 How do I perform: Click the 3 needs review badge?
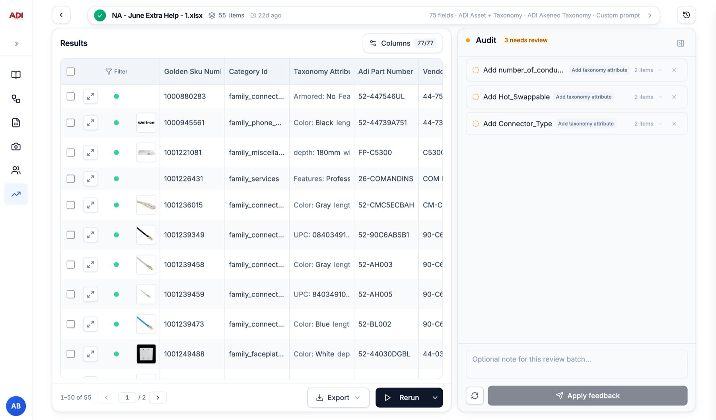tap(526, 40)
